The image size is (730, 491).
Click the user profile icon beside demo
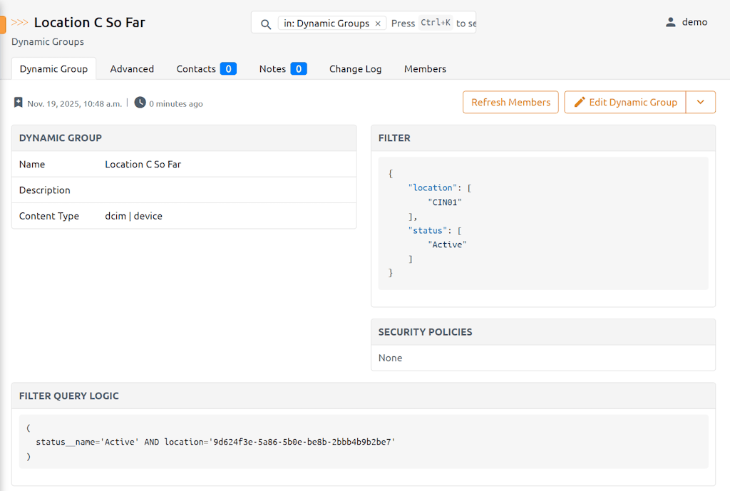[670, 22]
